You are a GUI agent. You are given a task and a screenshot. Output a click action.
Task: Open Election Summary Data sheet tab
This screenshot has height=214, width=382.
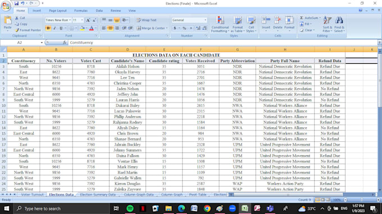pos(98,194)
